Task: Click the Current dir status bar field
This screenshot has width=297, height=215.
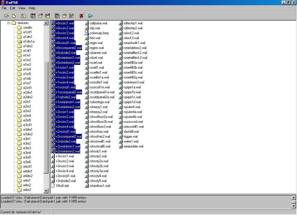Action: (x=26, y=212)
